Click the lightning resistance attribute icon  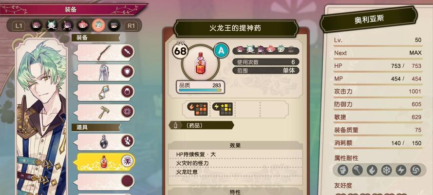point(401,170)
